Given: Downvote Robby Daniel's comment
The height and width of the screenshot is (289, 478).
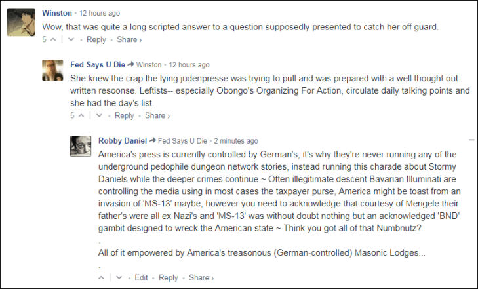Looking at the screenshot, I should click(119, 278).
